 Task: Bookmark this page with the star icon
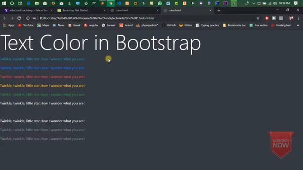(258, 18)
